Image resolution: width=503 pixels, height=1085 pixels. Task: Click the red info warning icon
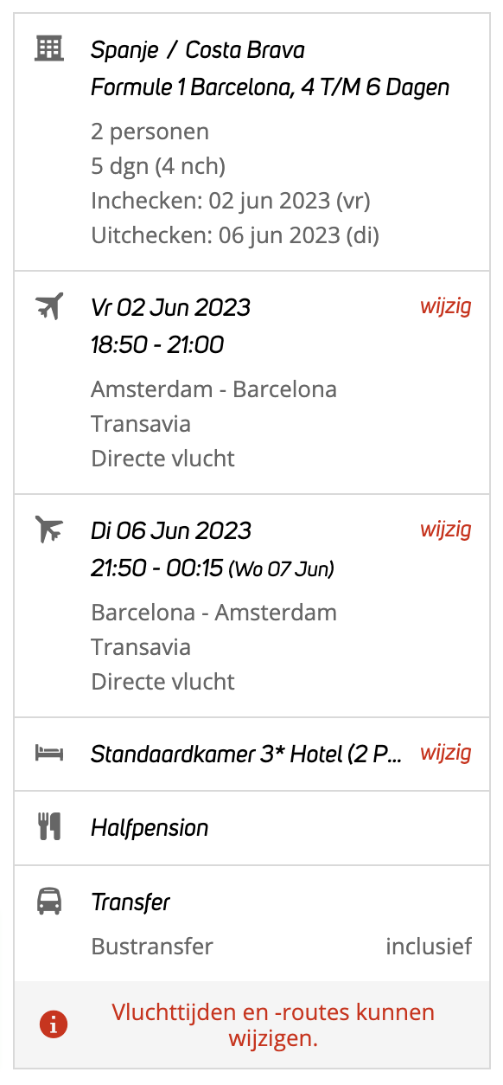click(54, 1025)
